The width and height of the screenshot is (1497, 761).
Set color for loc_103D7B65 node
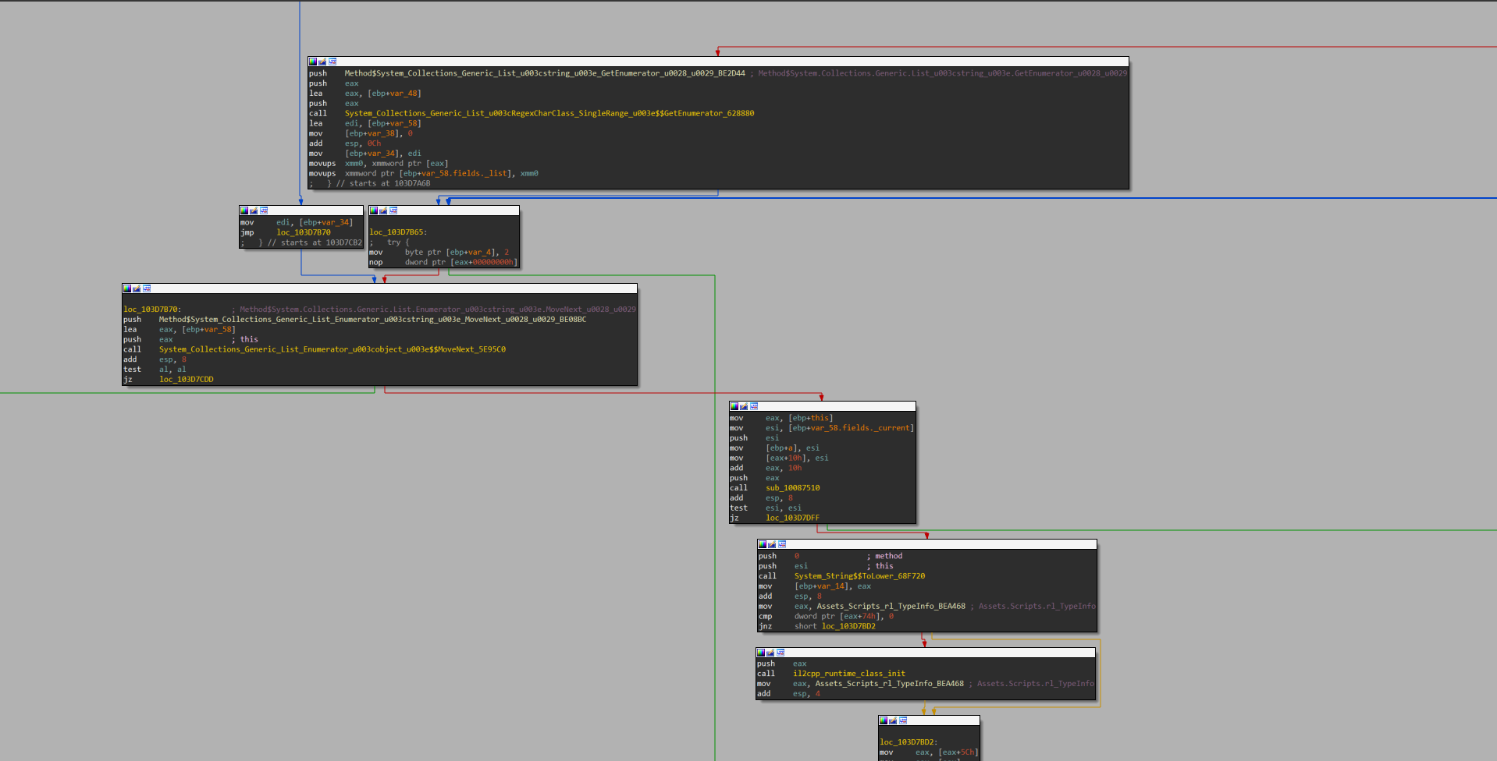[374, 211]
